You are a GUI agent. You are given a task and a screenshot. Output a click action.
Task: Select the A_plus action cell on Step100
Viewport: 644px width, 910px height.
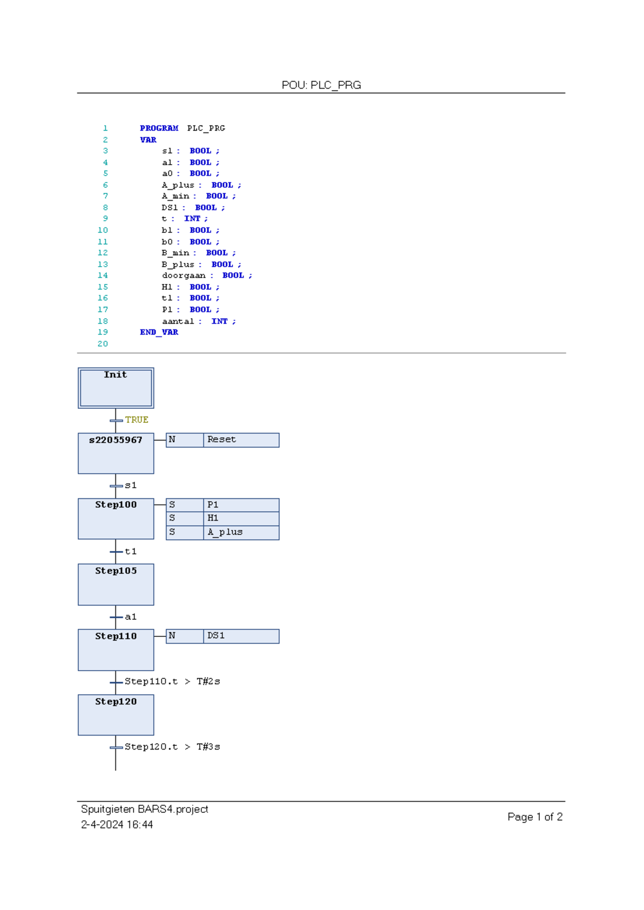[241, 532]
